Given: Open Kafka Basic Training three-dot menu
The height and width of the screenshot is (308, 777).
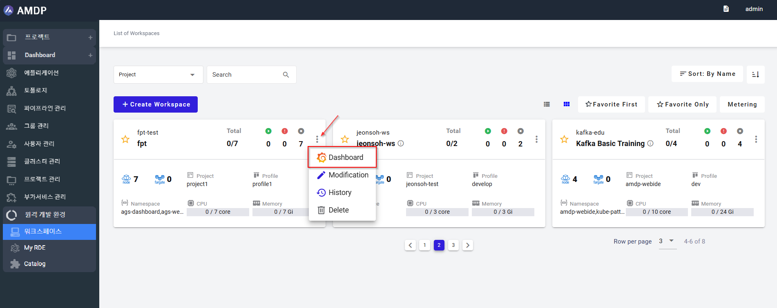Looking at the screenshot, I should (756, 140).
